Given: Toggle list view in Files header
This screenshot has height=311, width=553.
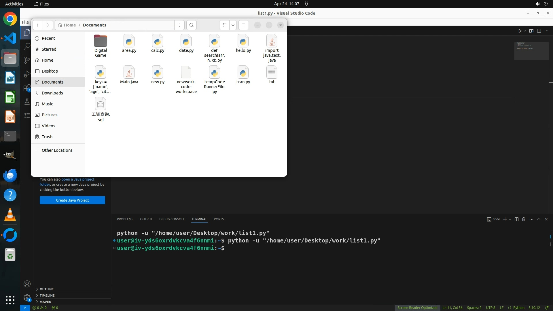Looking at the screenshot, I should [224, 25].
